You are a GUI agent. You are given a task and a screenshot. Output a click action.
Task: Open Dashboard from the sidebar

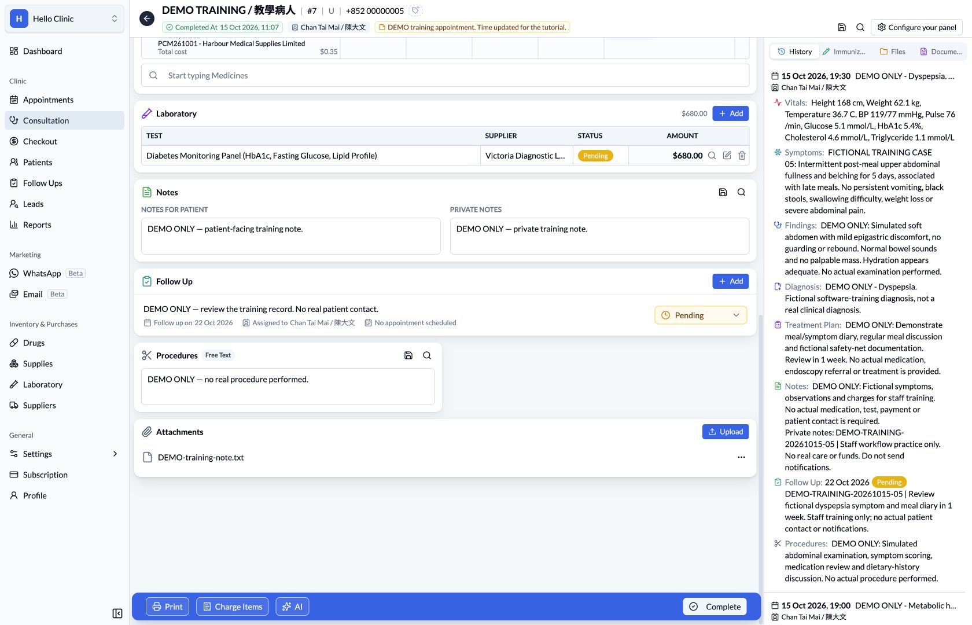click(64, 51)
